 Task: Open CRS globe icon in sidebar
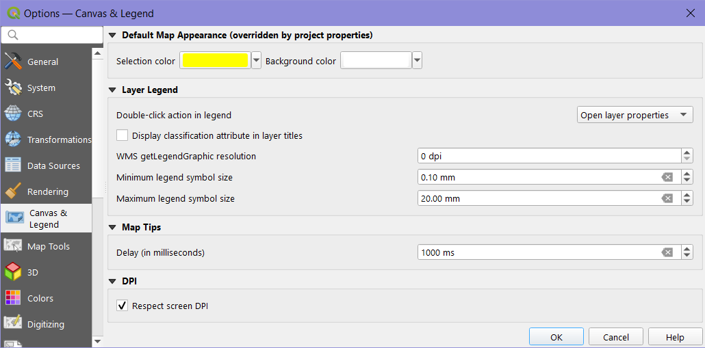pyautogui.click(x=13, y=113)
